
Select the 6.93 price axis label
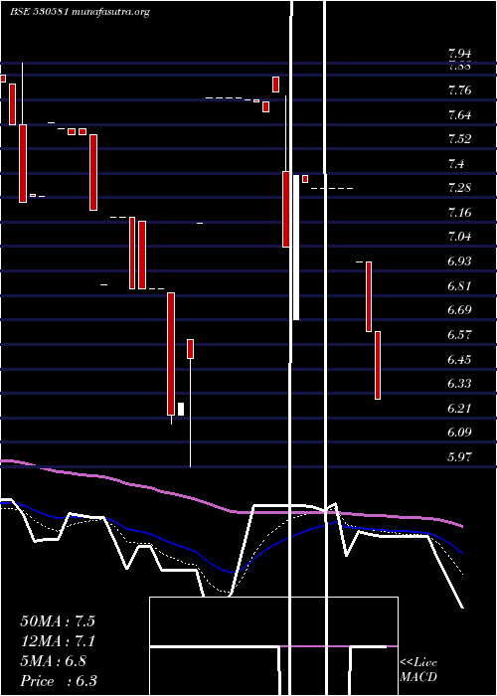pyautogui.click(x=459, y=261)
